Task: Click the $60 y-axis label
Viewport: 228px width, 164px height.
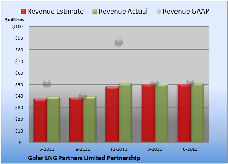Action: pos(19,73)
